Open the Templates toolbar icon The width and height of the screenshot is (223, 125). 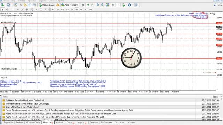(x=136, y=5)
